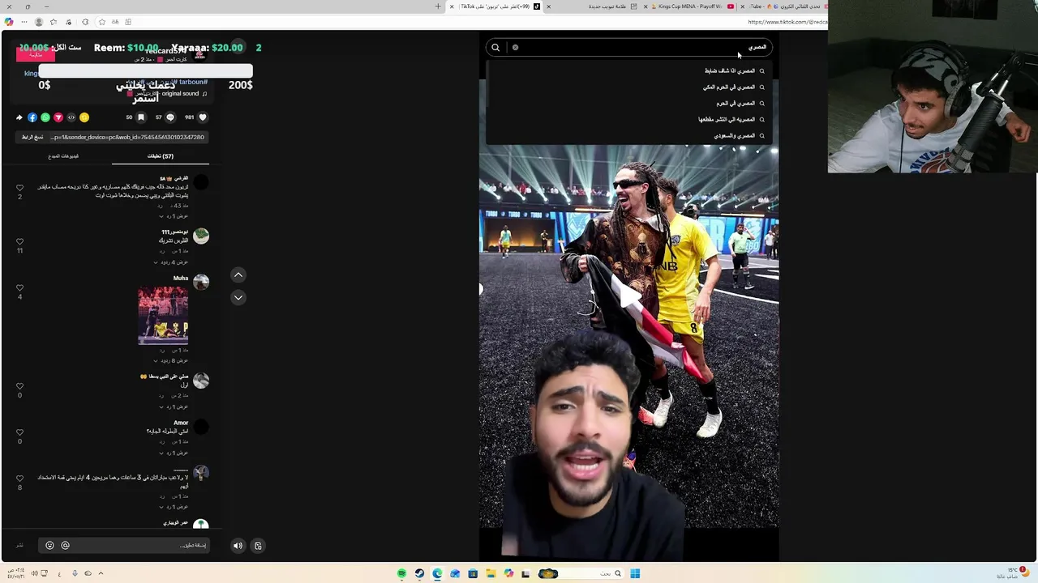
Task: Expand 1 reply under the top comment
Action: click(174, 216)
